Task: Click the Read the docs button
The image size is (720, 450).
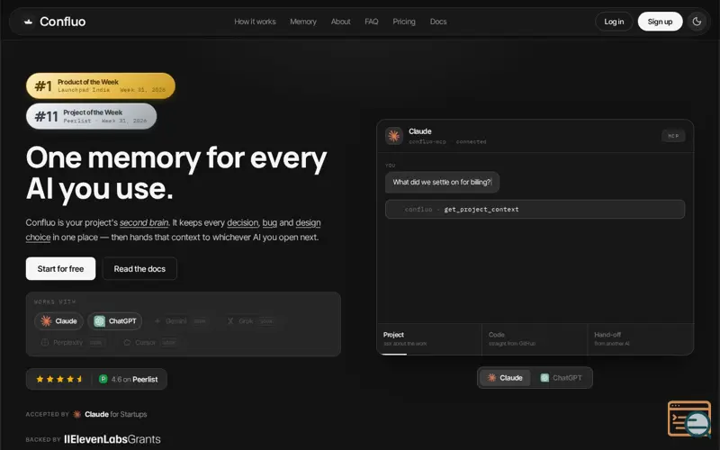Action: 139,268
